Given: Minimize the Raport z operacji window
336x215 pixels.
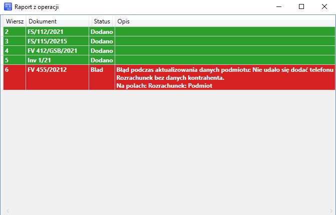Looking at the screenshot, I should pos(278,7).
